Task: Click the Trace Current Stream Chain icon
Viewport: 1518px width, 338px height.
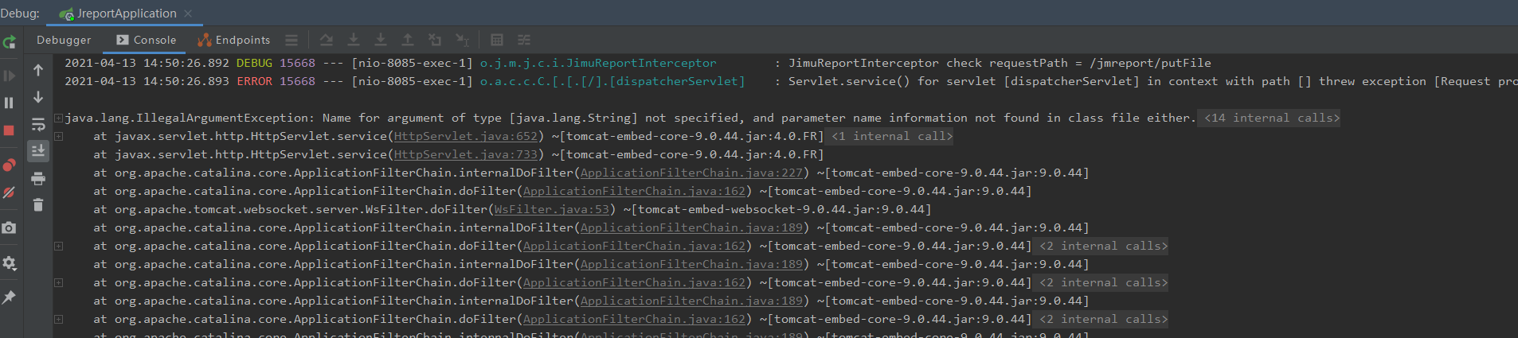Action: point(524,40)
